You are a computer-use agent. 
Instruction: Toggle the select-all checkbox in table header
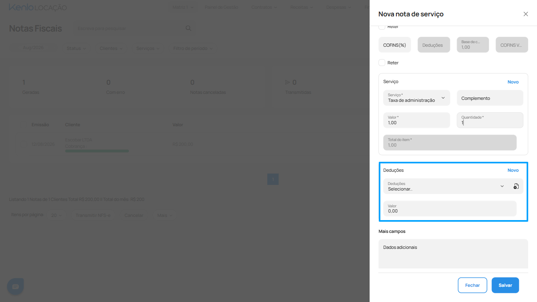pos(24,125)
